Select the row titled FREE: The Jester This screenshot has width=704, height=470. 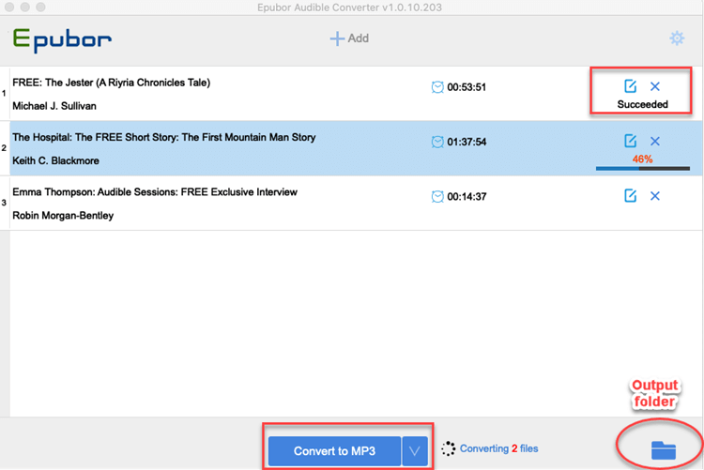[352, 94]
